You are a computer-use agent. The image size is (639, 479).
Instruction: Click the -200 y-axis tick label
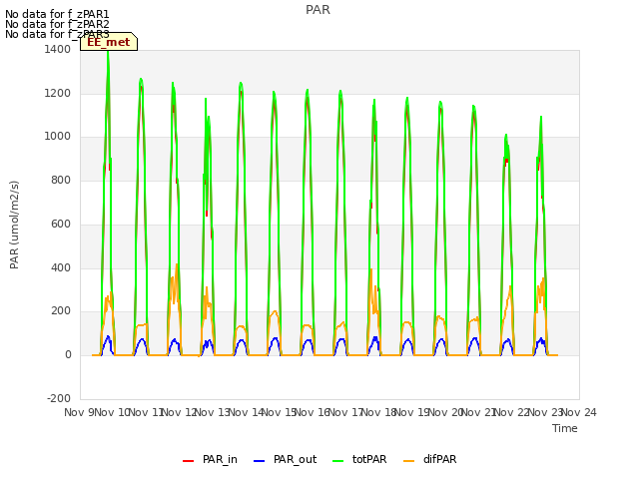click(59, 398)
